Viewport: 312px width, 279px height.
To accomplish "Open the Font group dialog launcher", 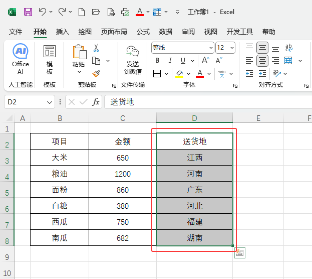I will coord(235,86).
